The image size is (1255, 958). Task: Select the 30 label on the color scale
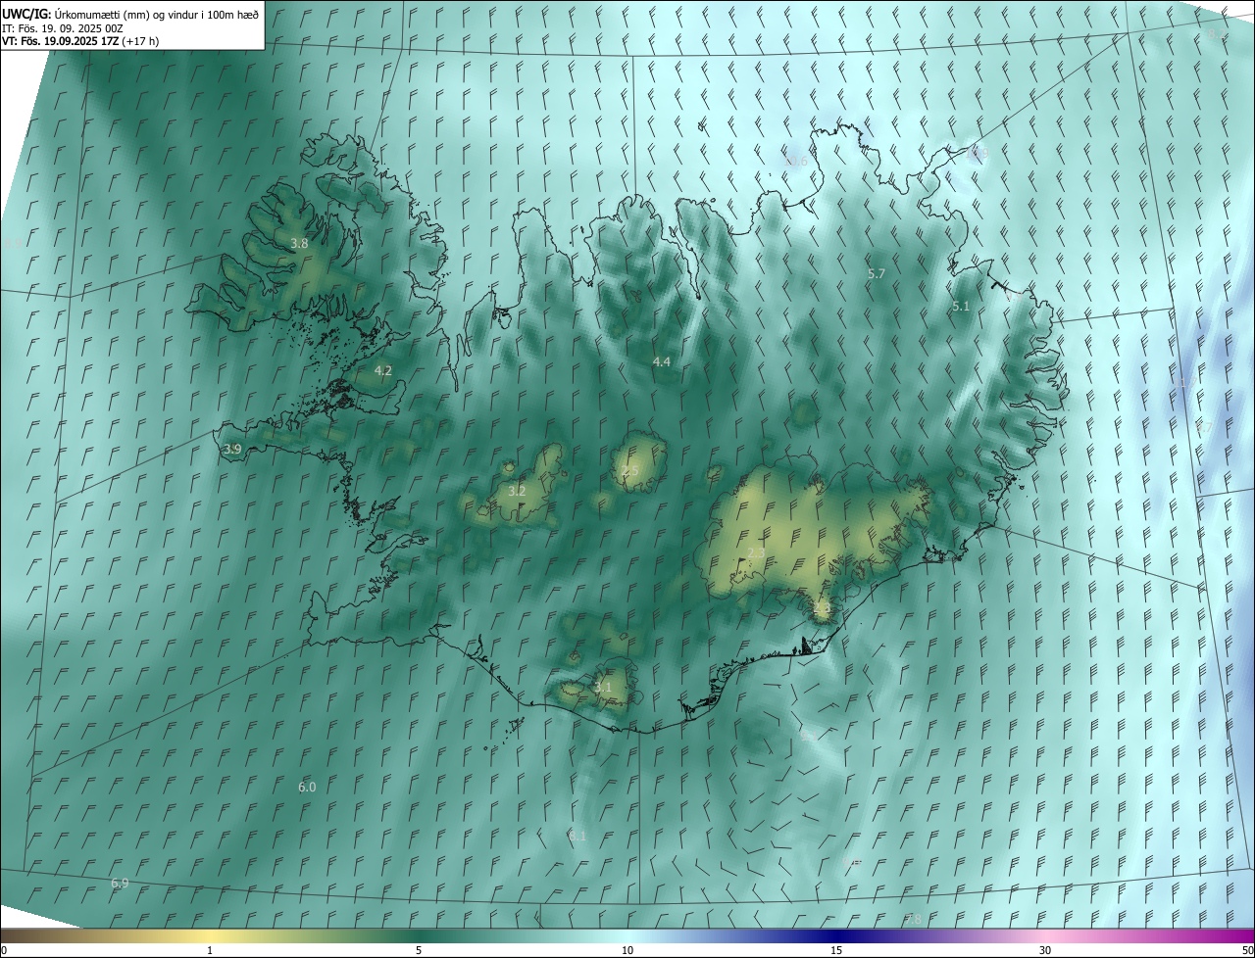coord(1045,950)
